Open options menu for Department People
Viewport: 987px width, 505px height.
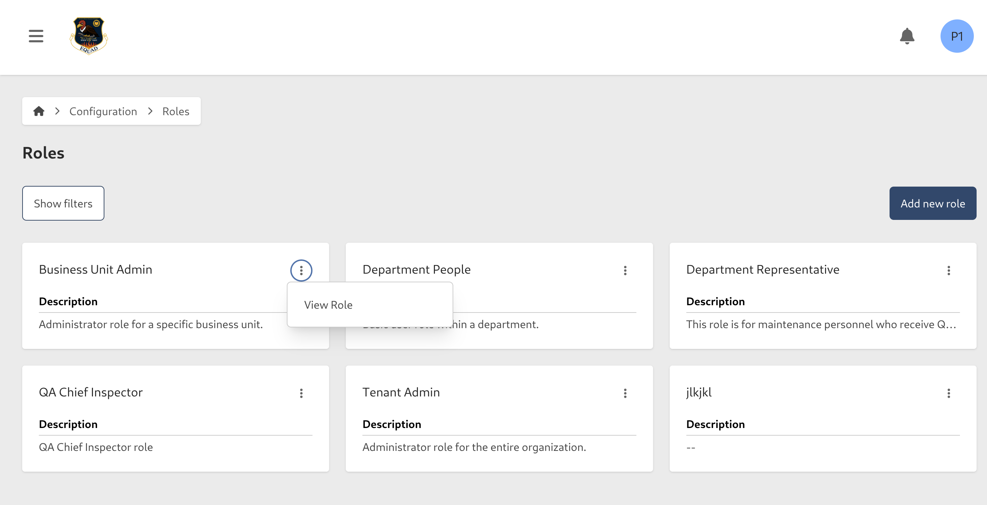click(x=625, y=271)
